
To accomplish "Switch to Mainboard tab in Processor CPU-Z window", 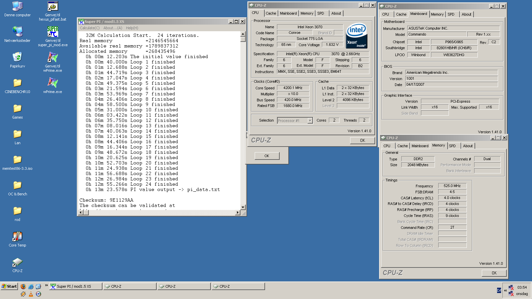I will tap(288, 13).
